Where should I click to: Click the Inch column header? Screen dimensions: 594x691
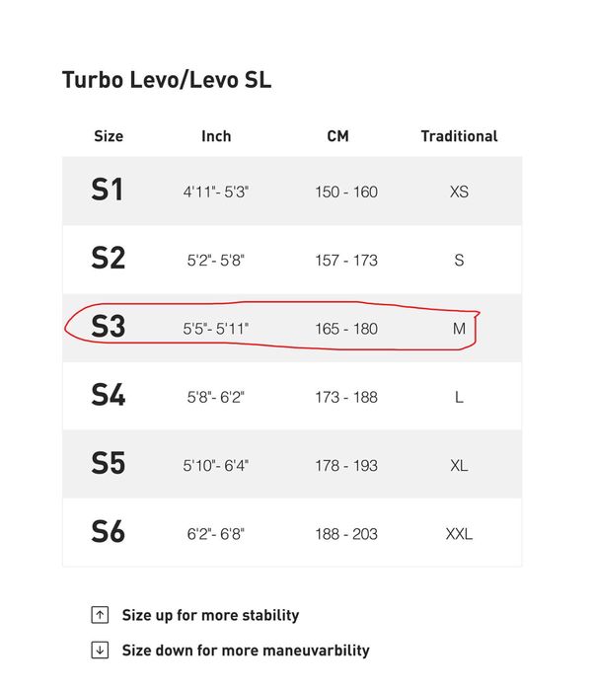point(216,136)
